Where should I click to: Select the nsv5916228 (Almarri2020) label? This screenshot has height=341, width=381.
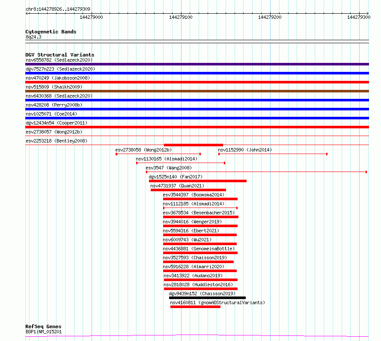point(193,267)
